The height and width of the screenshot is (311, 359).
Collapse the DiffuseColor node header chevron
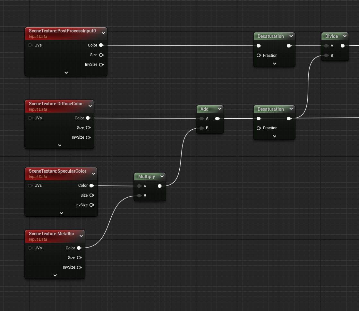click(90, 106)
